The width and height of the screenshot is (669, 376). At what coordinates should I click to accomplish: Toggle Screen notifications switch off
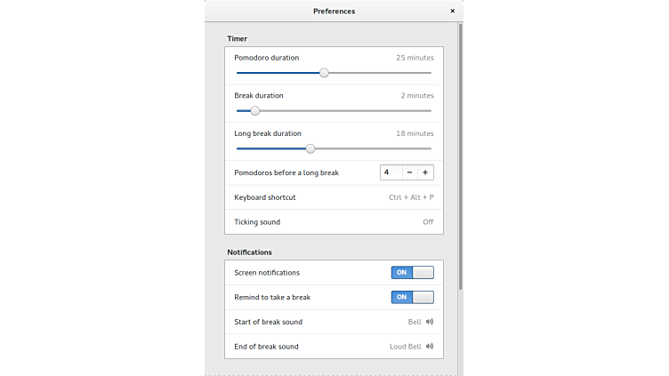(412, 273)
